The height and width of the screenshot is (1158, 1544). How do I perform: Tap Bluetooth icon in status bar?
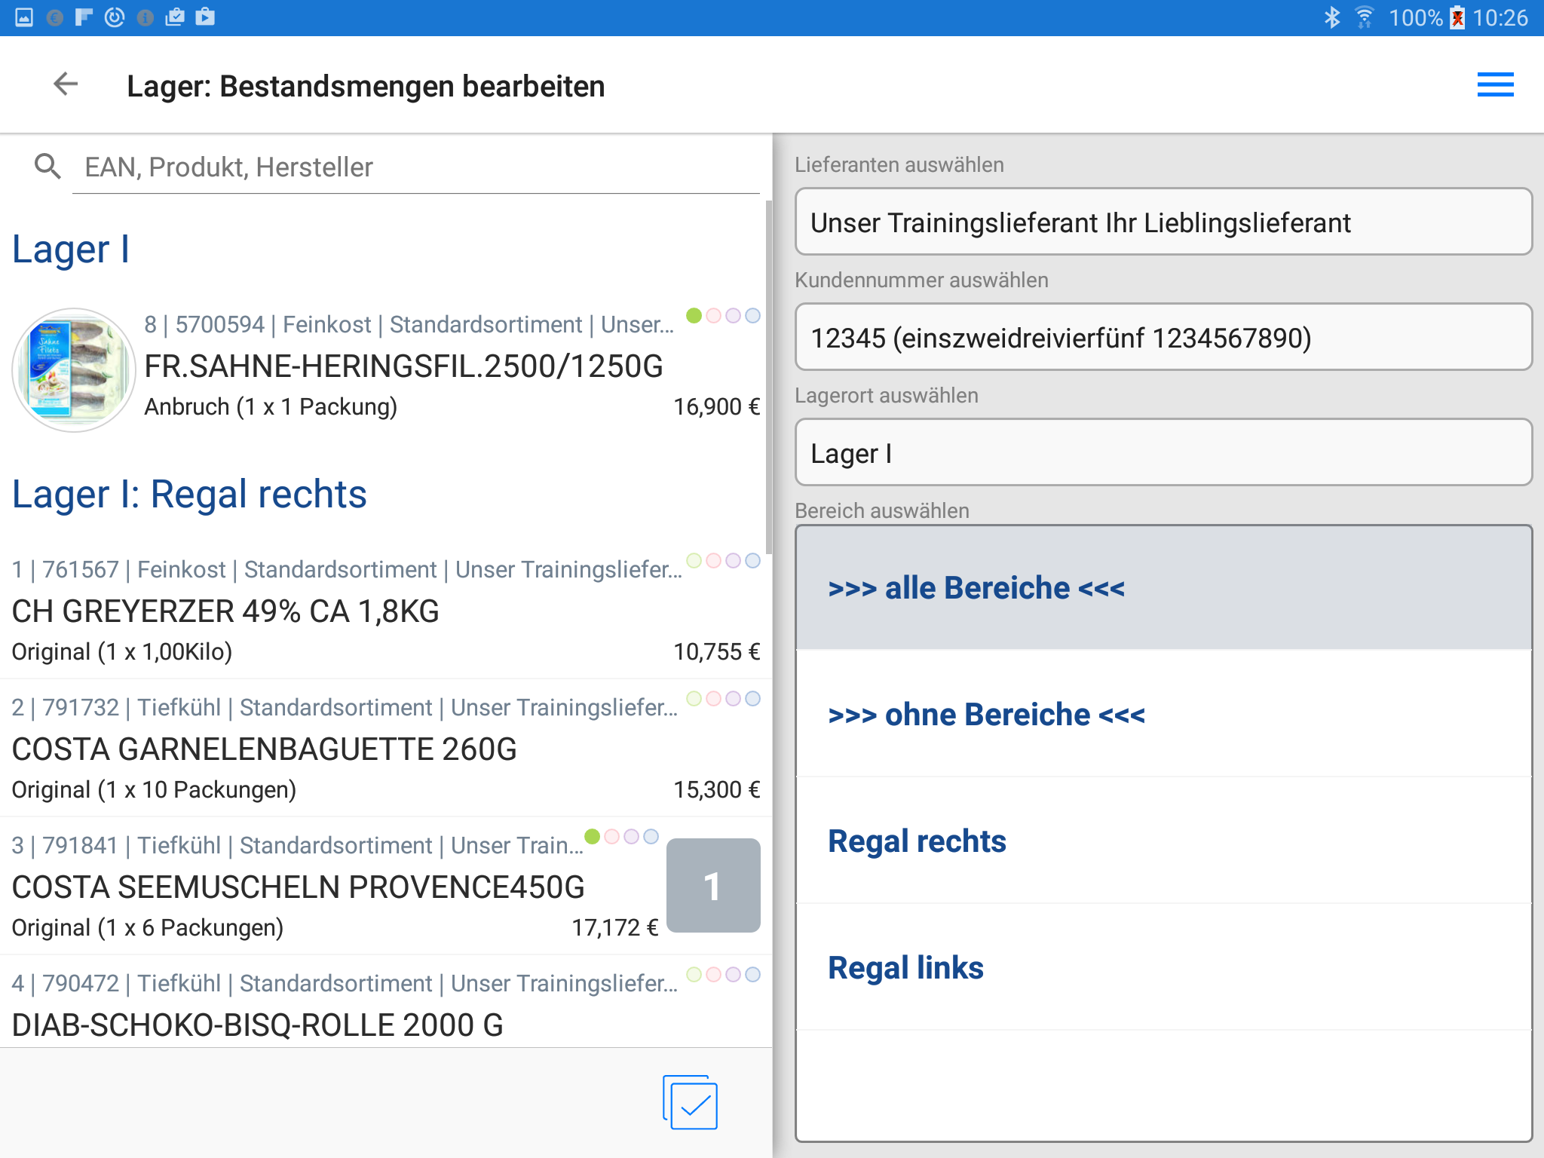pyautogui.click(x=1332, y=17)
